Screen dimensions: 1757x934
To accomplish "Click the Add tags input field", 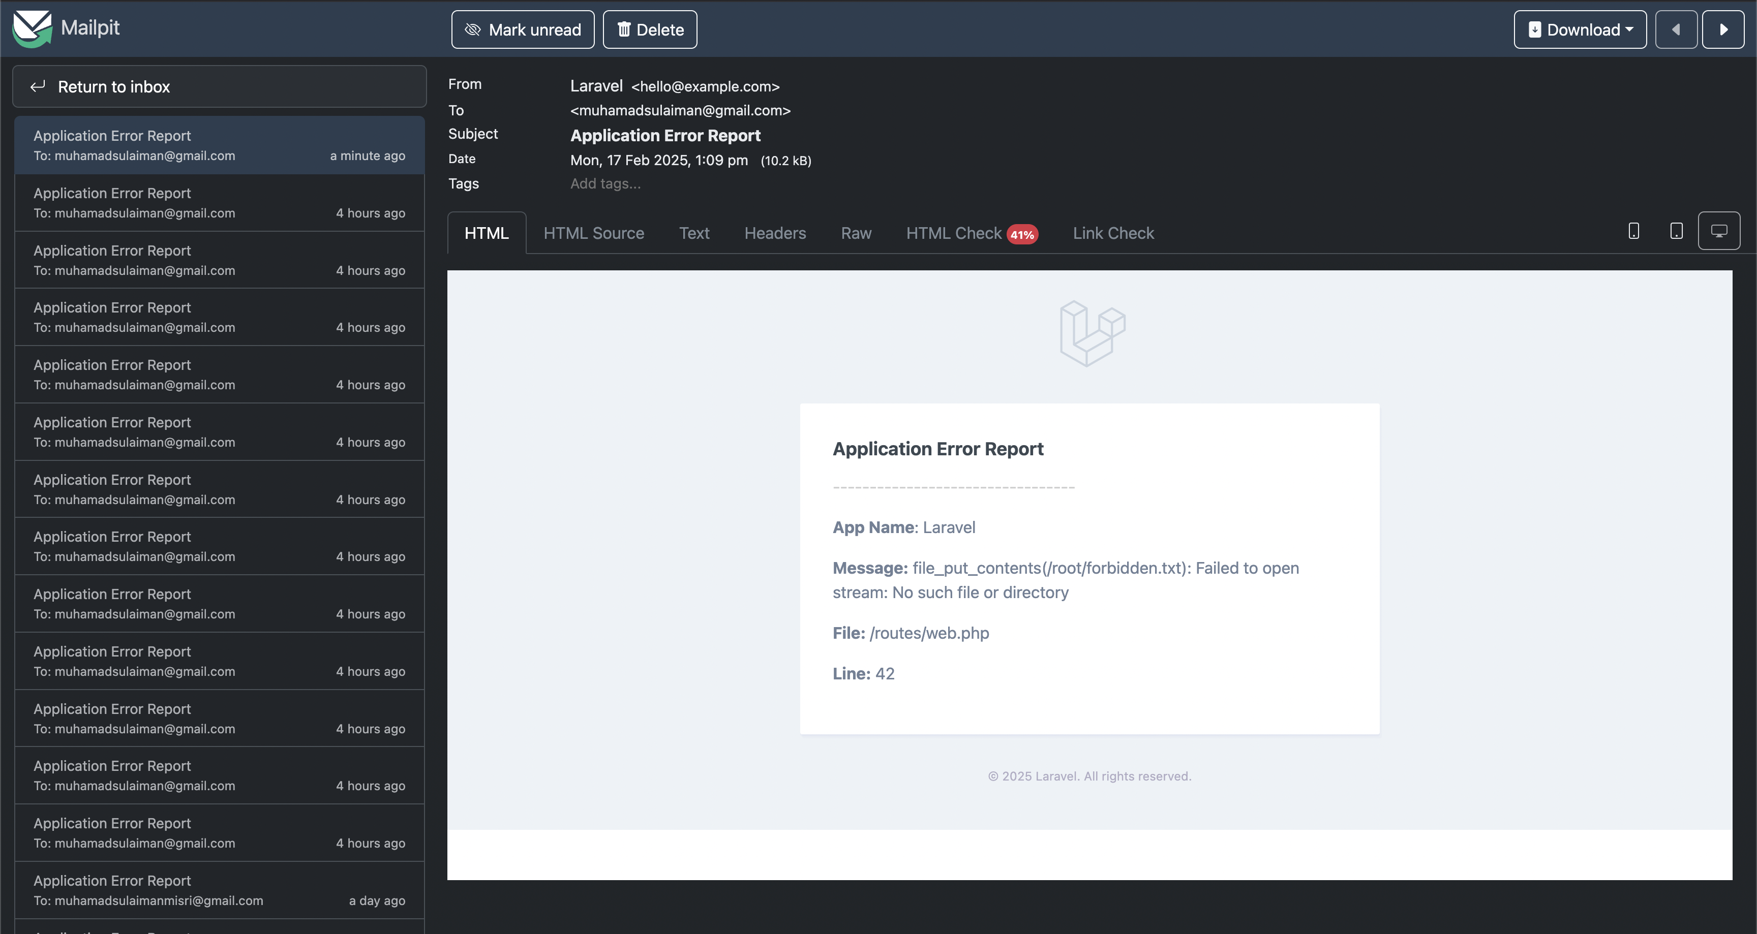I will 605,183.
